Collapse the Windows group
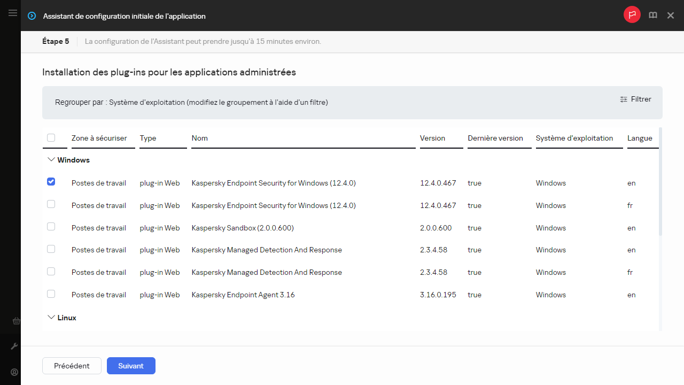This screenshot has height=385, width=684. click(51, 160)
